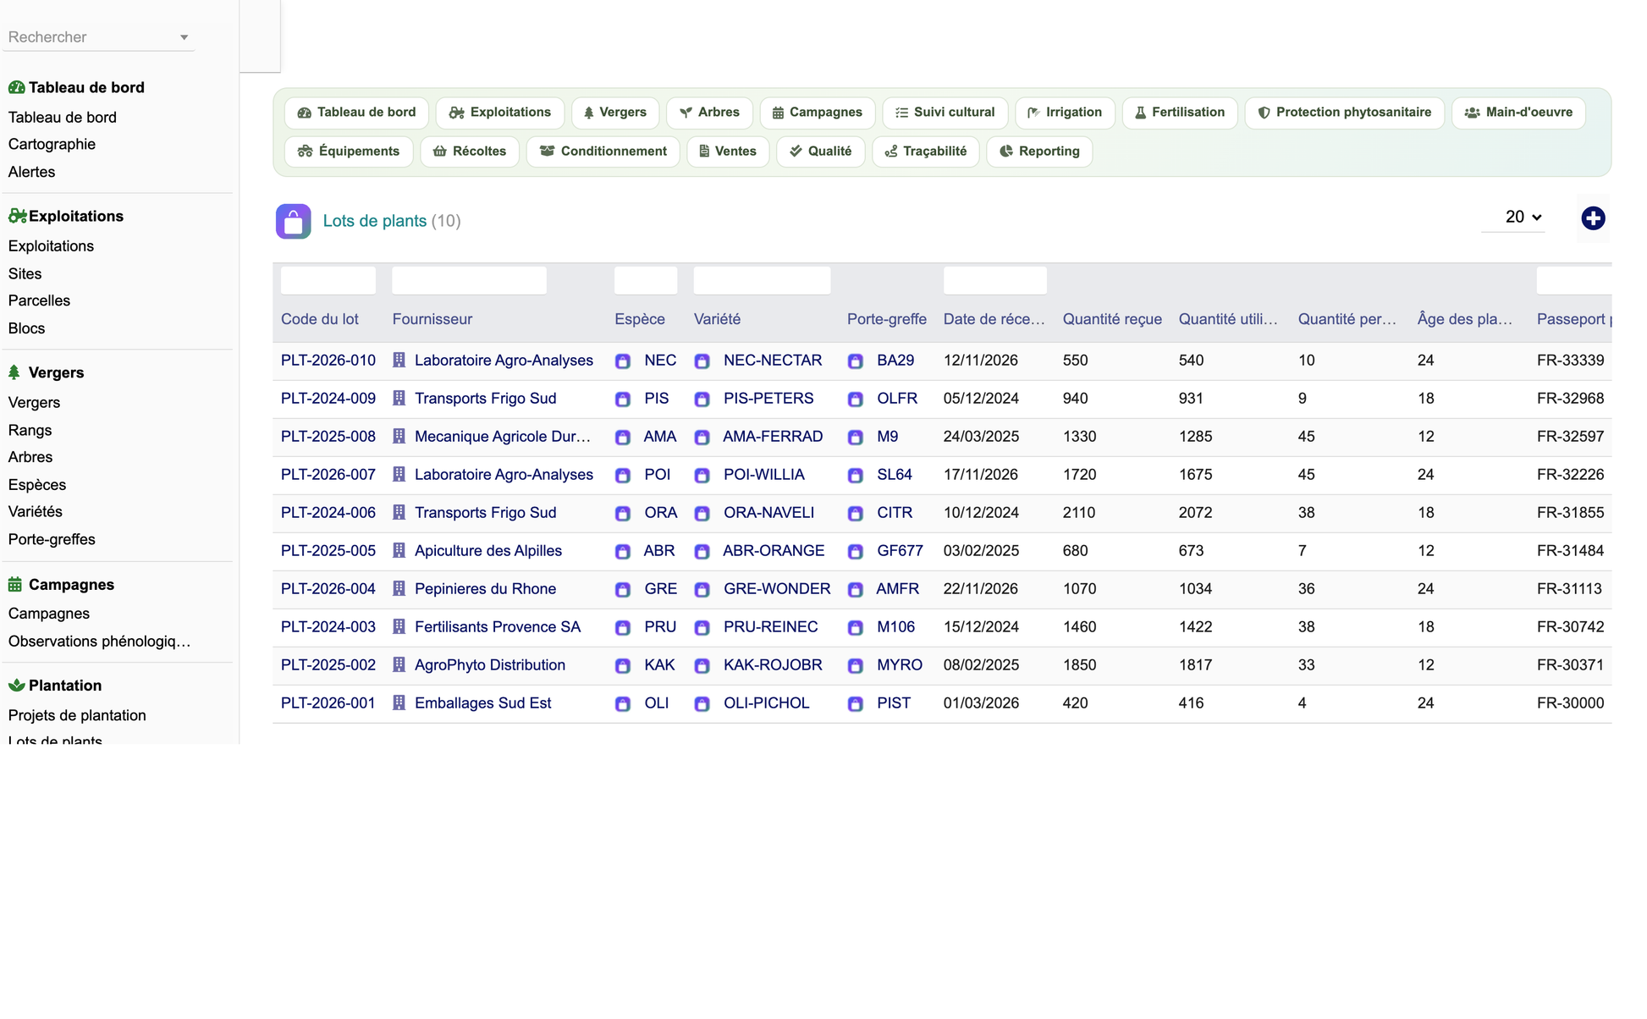This screenshot has width=1647, height=1019.
Task: Click supplier icon for Apiculture des Alpilles
Action: 399,550
